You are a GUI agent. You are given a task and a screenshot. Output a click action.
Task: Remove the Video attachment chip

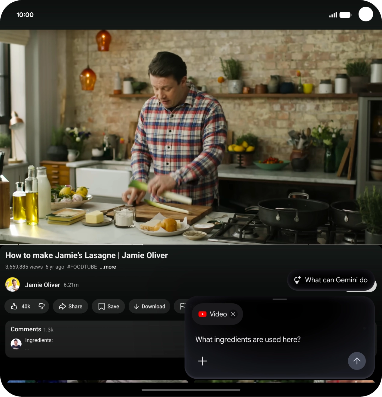(233, 314)
